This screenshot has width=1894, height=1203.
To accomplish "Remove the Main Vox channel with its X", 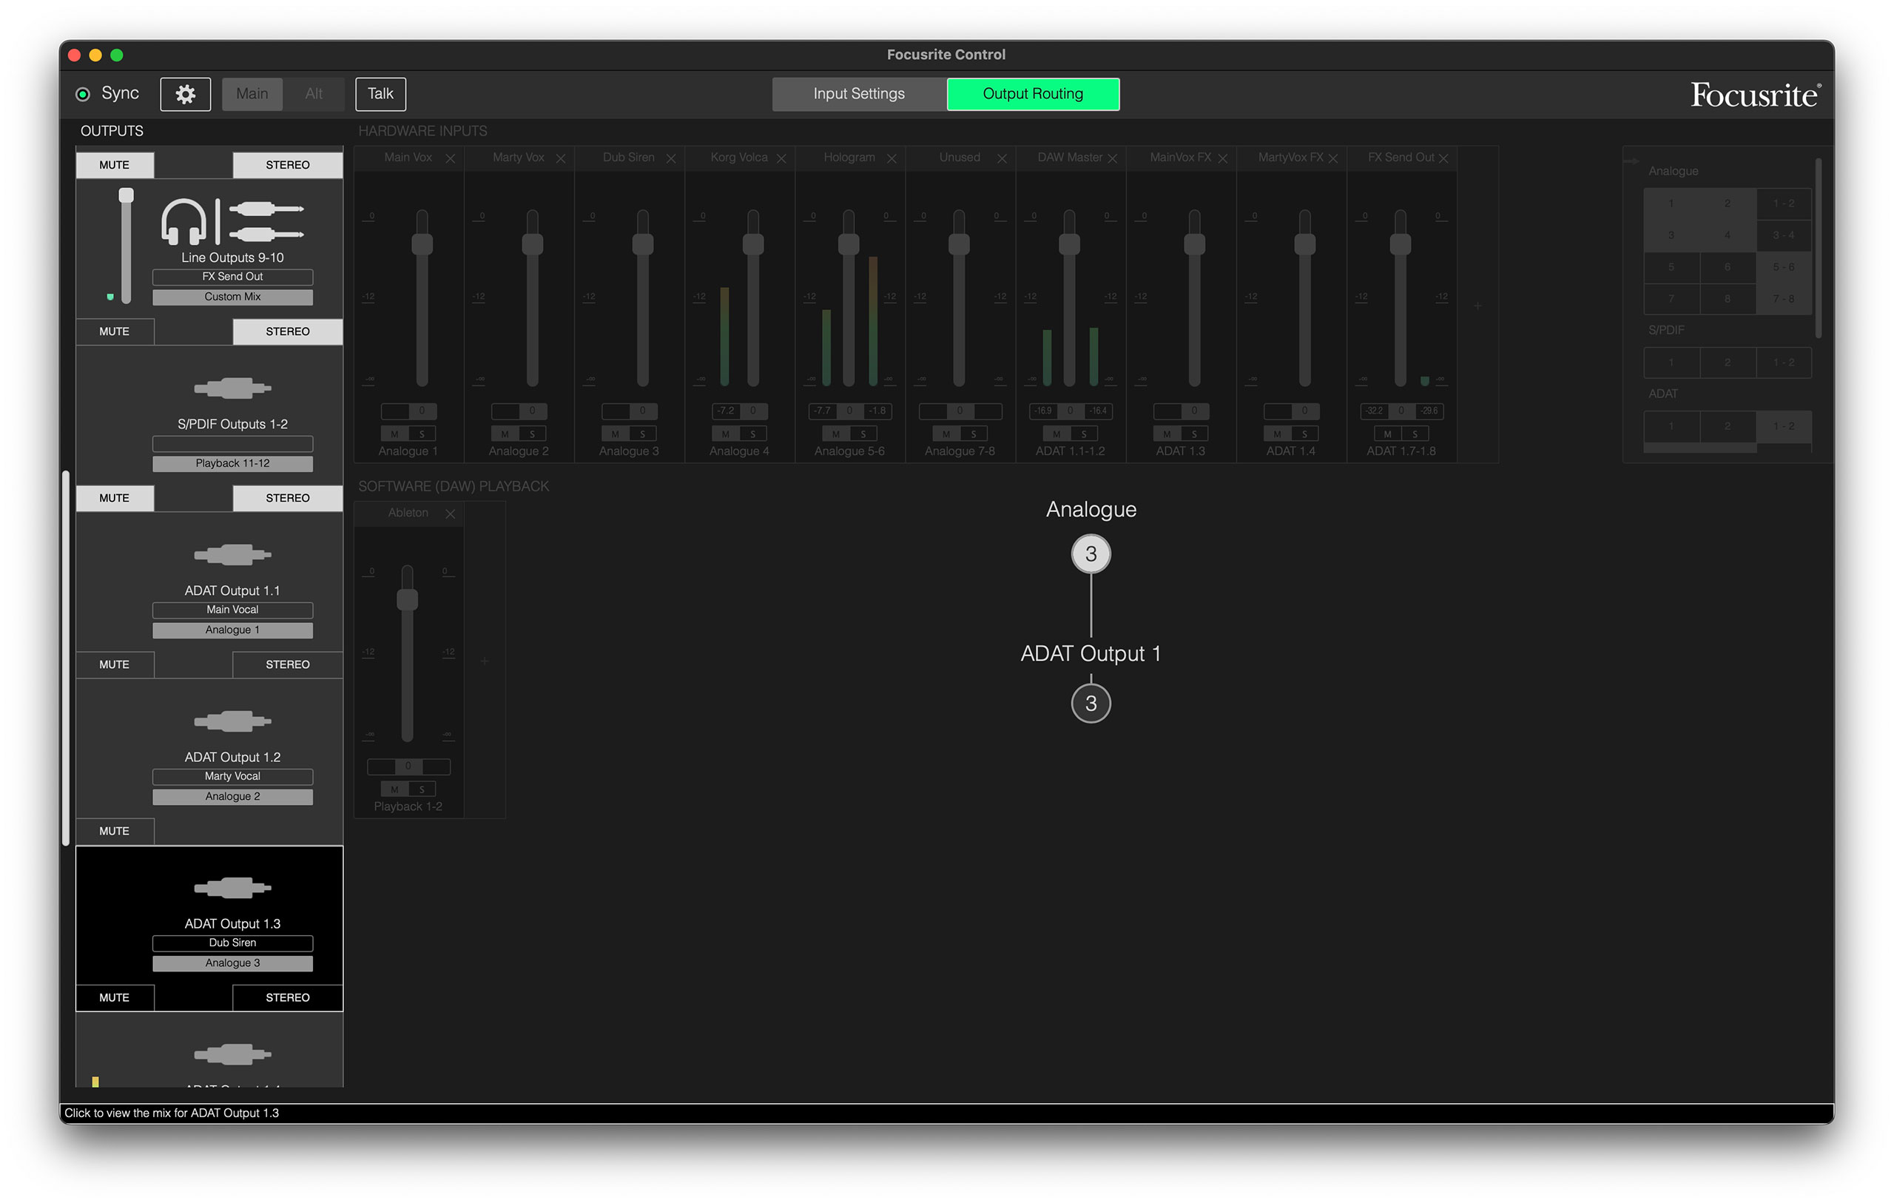I will [x=451, y=158].
